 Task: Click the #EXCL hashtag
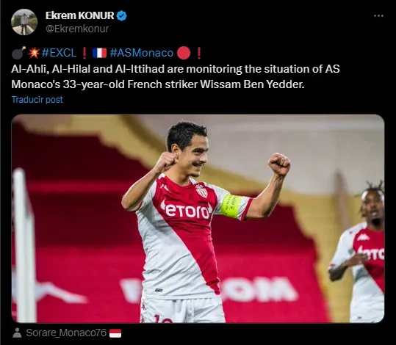point(59,53)
